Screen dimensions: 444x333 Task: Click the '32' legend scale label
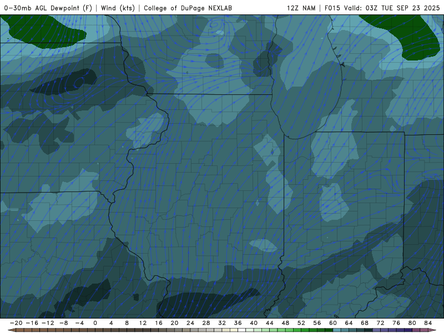[222, 323]
